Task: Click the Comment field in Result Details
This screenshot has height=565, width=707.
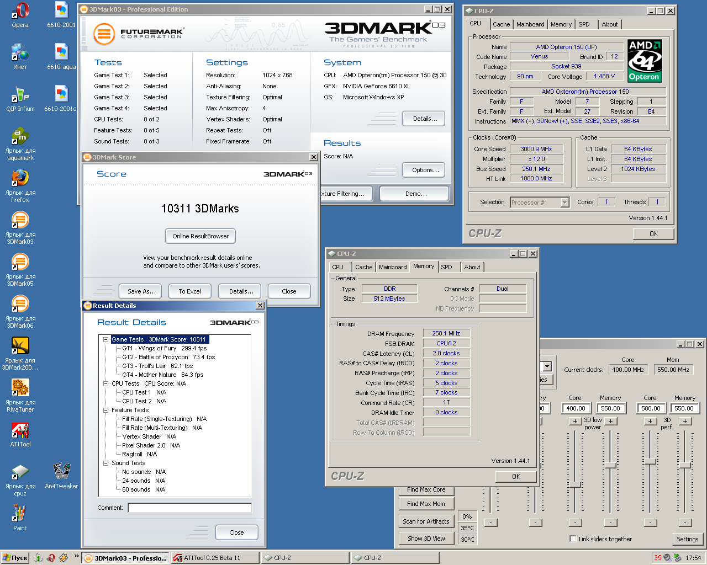Action: 189,508
